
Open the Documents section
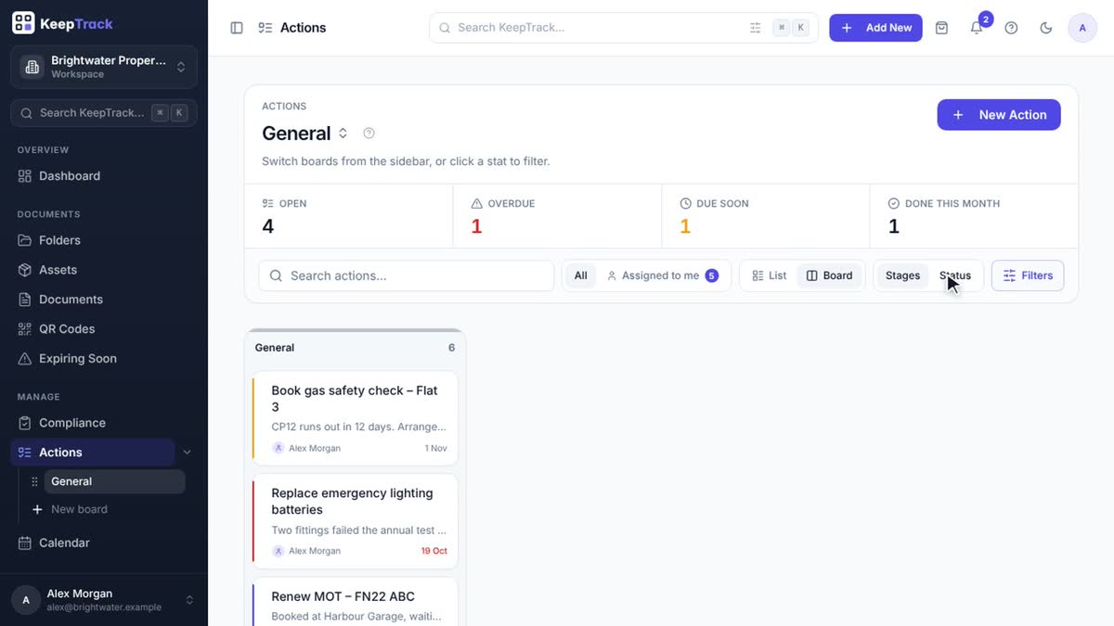(104, 300)
